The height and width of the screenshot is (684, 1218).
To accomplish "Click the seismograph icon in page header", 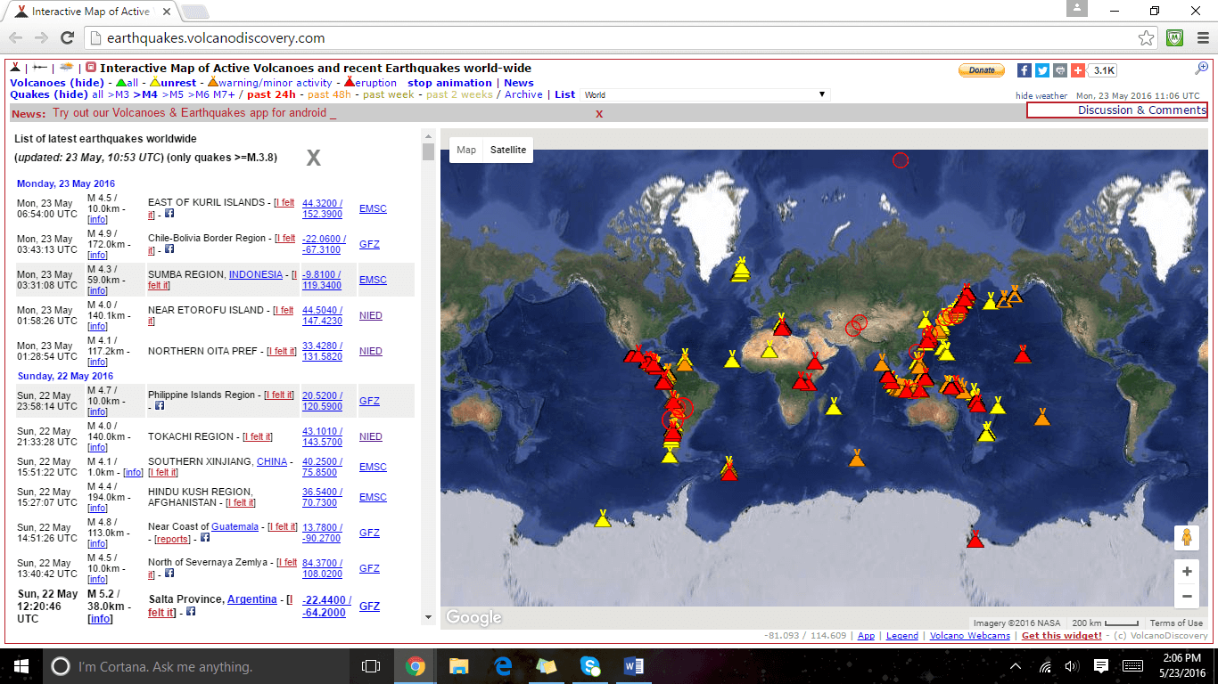I will tap(40, 68).
